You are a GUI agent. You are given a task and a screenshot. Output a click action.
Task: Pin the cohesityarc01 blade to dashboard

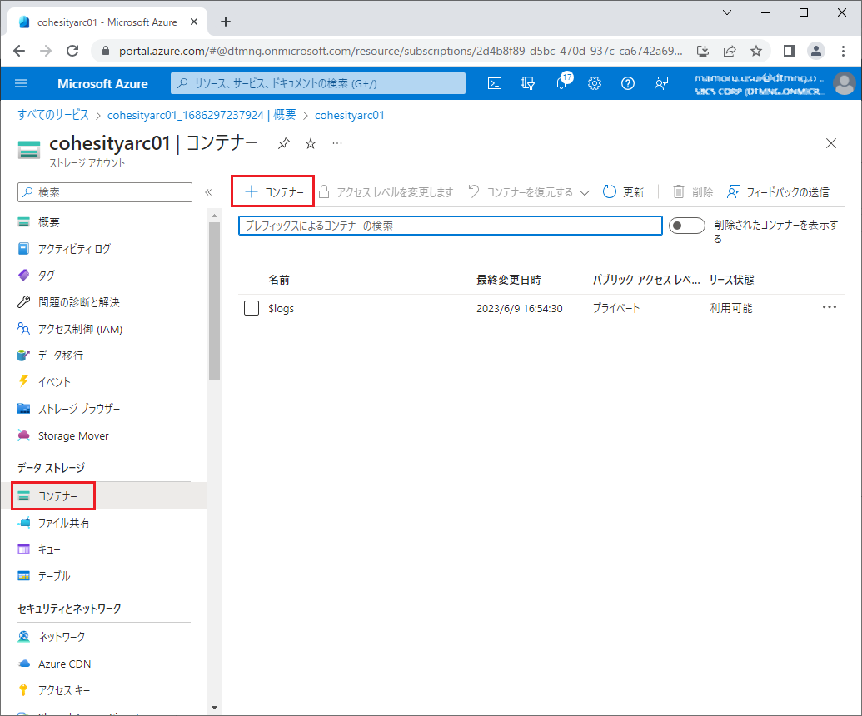[284, 143]
